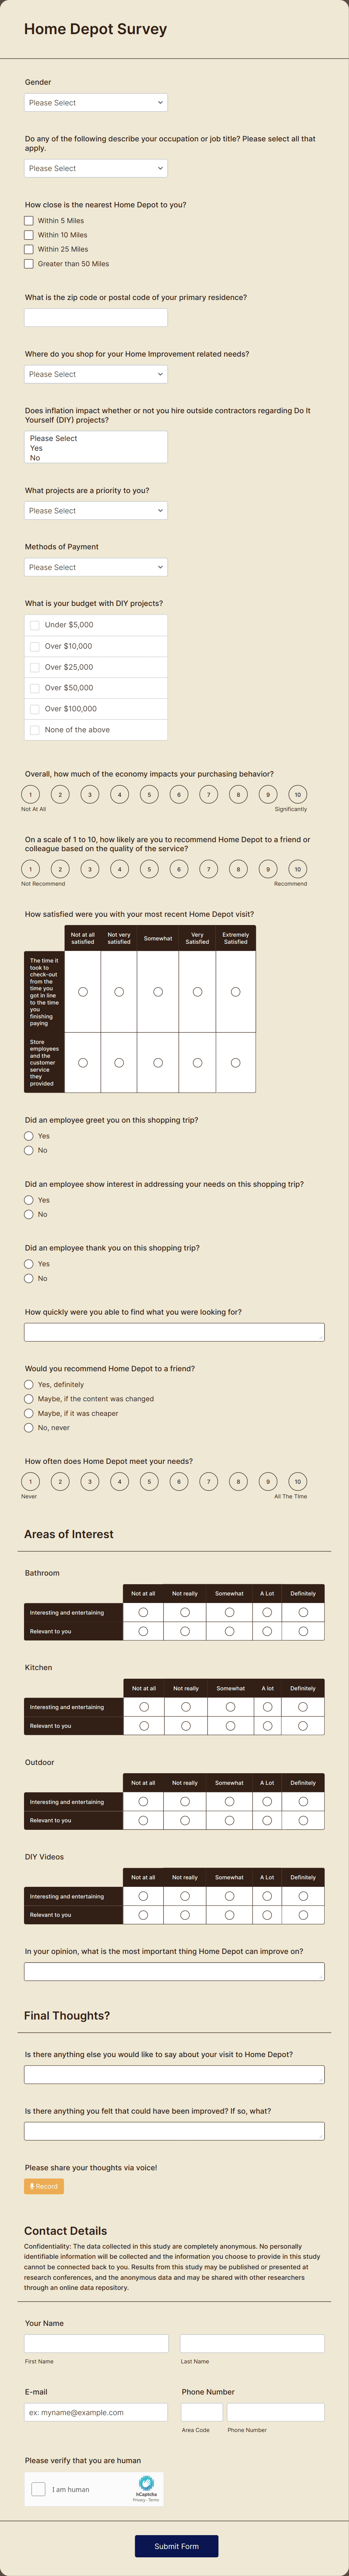The width and height of the screenshot is (349, 2576).
Task: Open the occupation or job title dropdown
Action: (96, 168)
